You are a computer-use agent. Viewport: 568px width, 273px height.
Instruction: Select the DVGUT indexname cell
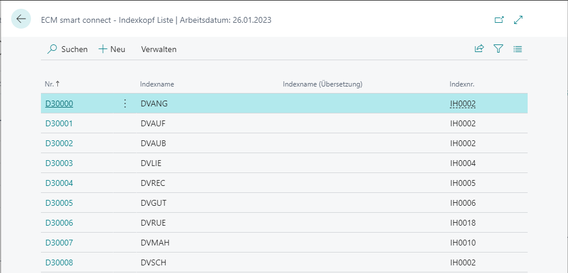tap(154, 203)
